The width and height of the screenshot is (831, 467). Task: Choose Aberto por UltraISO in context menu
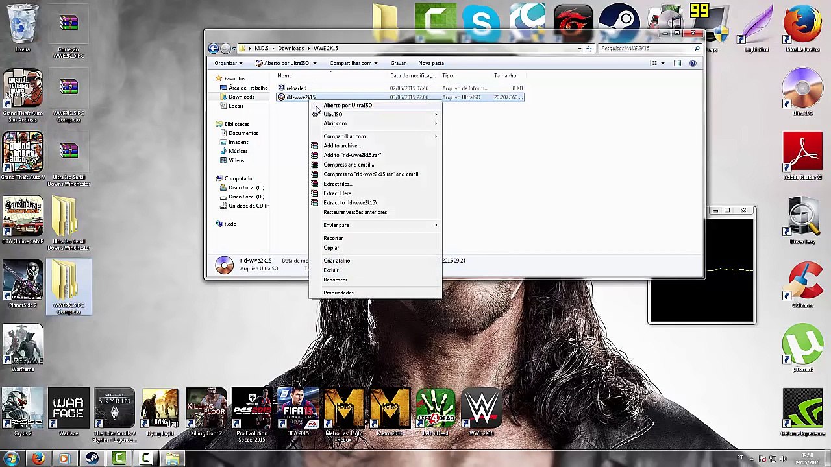pyautogui.click(x=376, y=105)
